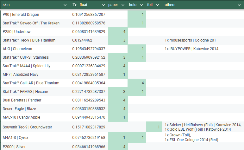Click float value 0.07462736219168
Image resolution: width=244 pixels, height=150 pixels.
tap(89, 138)
